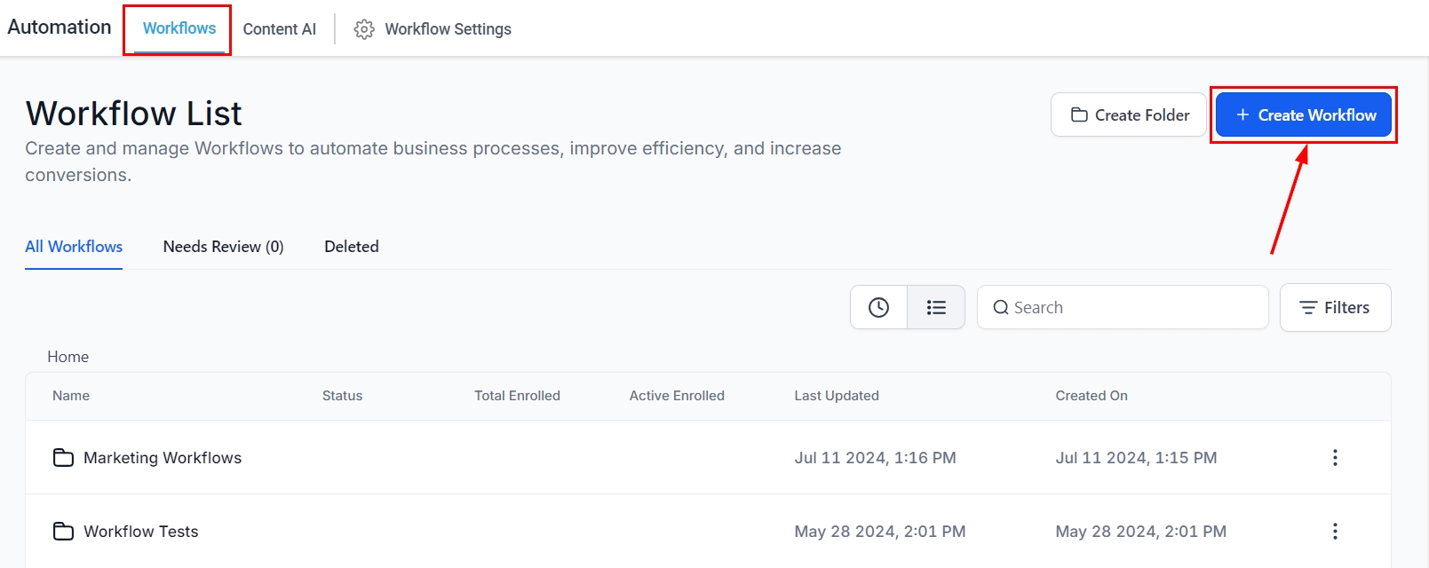Screen dimensions: 1429x568
Task: Click the magnifier icon in search box
Action: 1001,308
